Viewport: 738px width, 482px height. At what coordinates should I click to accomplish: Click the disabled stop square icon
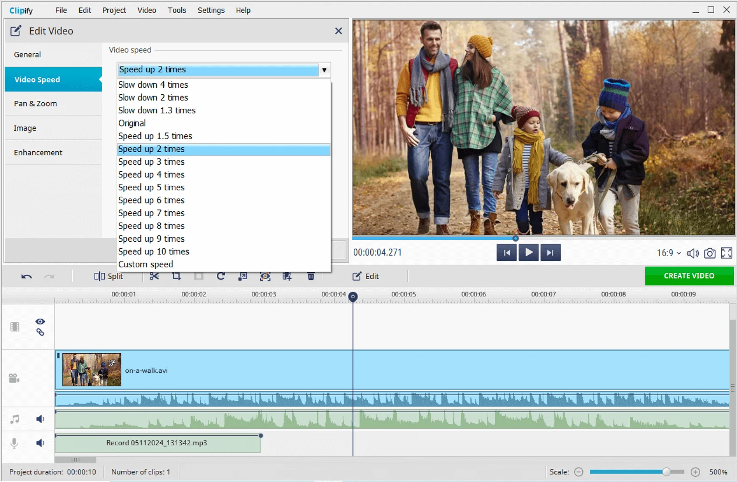pyautogui.click(x=199, y=276)
